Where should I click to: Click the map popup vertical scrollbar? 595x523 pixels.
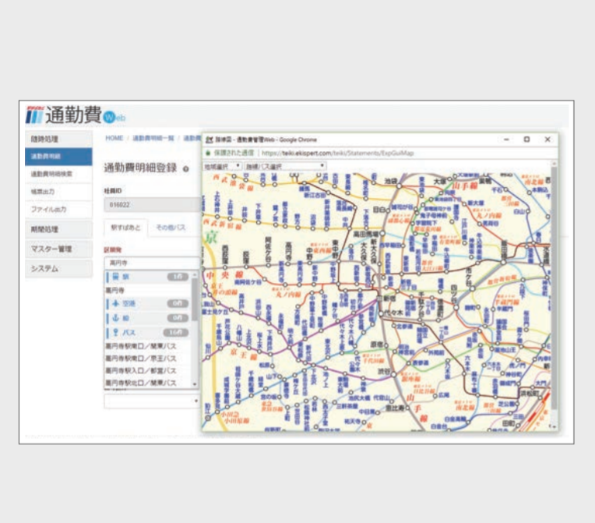point(554,288)
